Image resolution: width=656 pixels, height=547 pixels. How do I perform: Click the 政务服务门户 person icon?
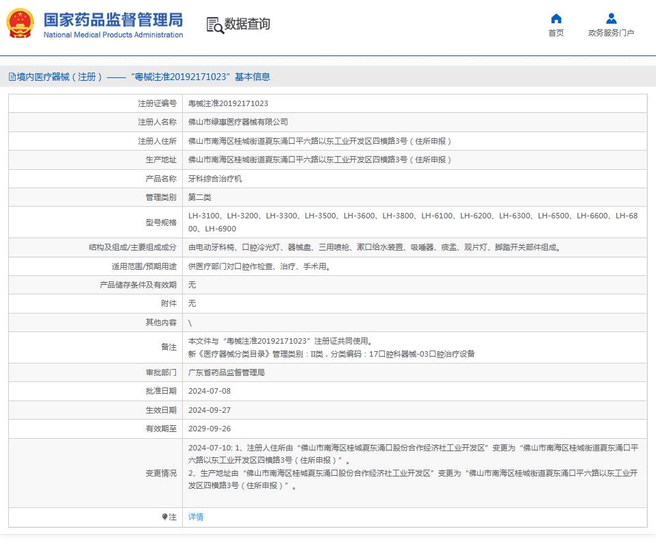(x=611, y=18)
